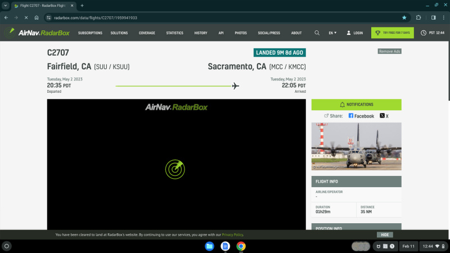This screenshot has height=253, width=450.
Task: Click the loading map area radar spinner
Action: pos(175,169)
